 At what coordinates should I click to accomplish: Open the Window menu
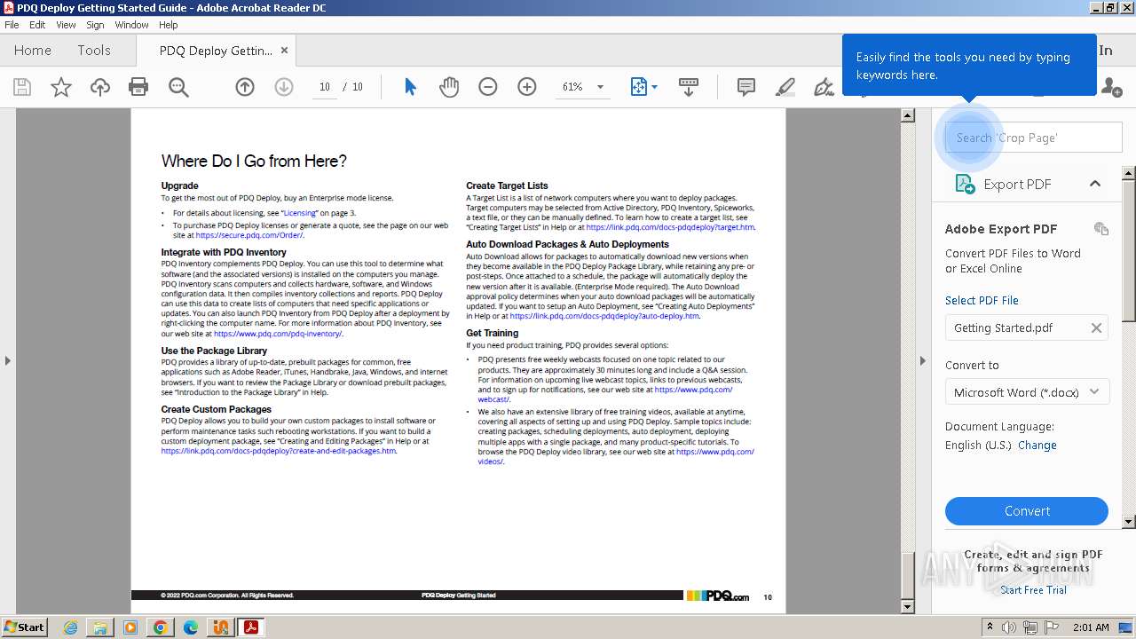(131, 25)
